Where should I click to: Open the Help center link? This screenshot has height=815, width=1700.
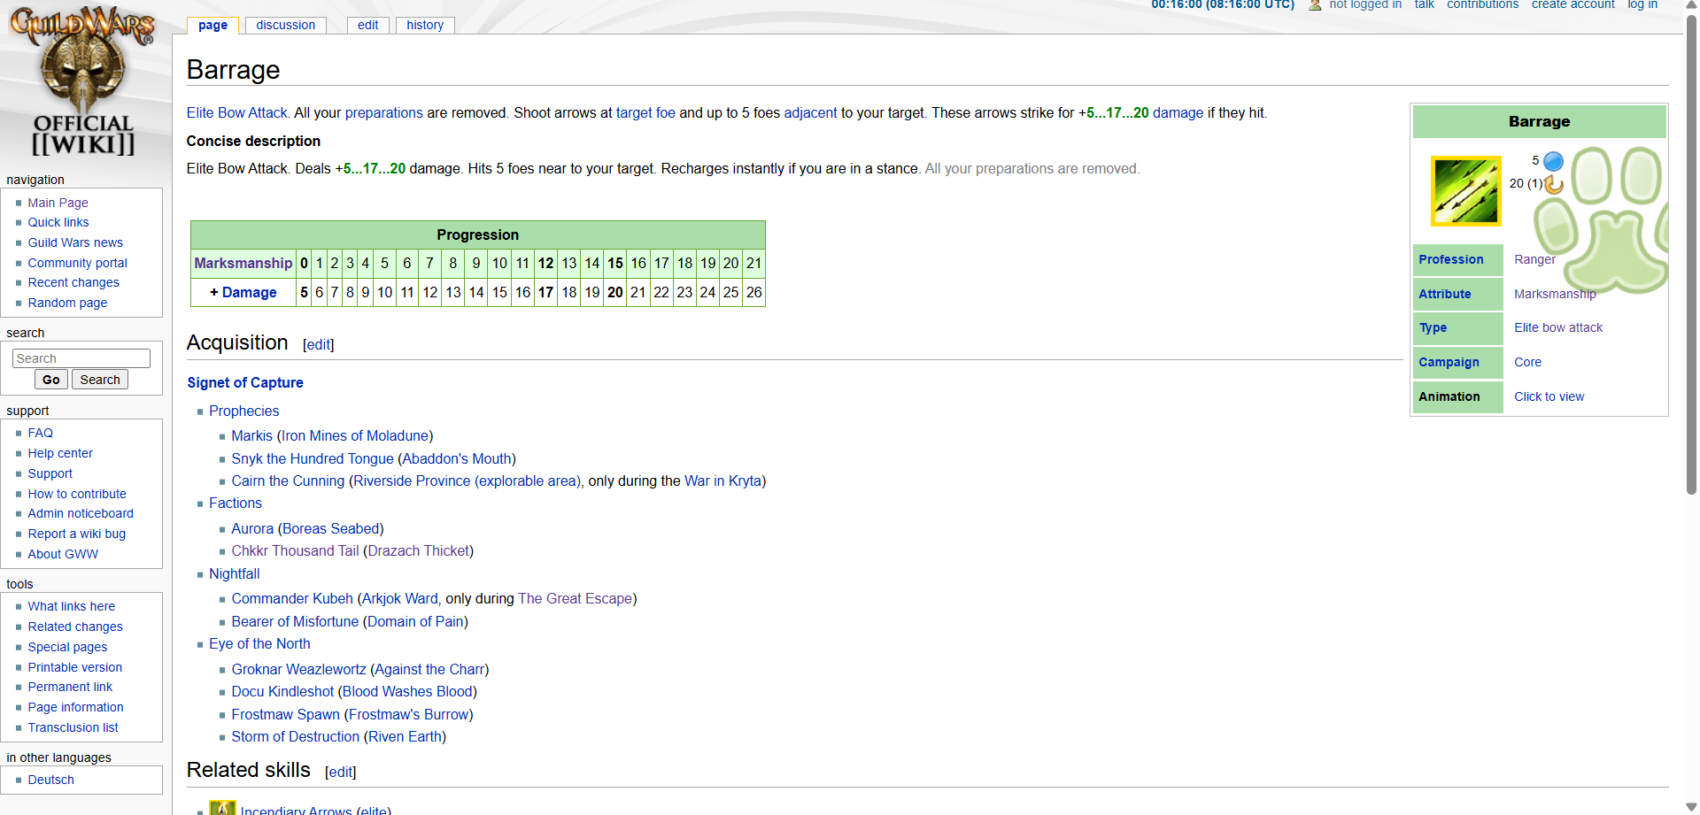pyautogui.click(x=60, y=453)
